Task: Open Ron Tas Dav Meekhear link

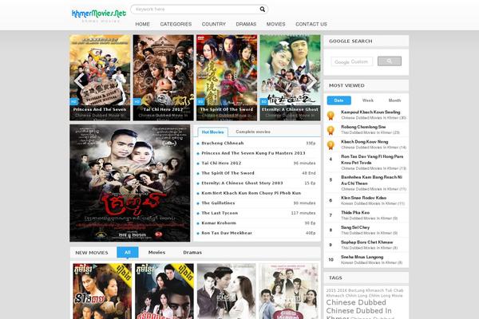Action: click(x=227, y=233)
